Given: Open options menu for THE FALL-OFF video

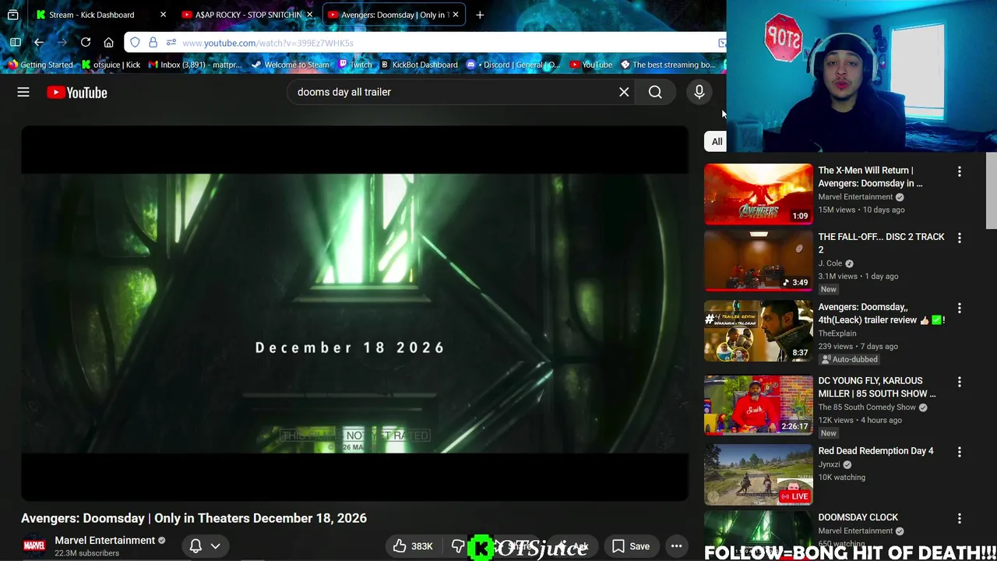Looking at the screenshot, I should coord(960,238).
